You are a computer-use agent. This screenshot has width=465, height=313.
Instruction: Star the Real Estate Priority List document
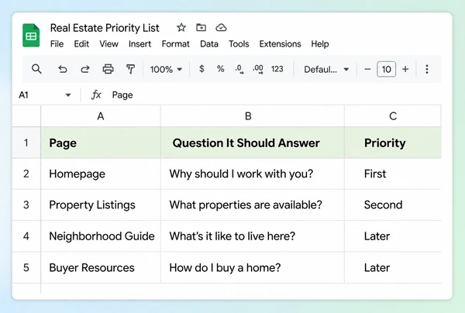point(181,28)
